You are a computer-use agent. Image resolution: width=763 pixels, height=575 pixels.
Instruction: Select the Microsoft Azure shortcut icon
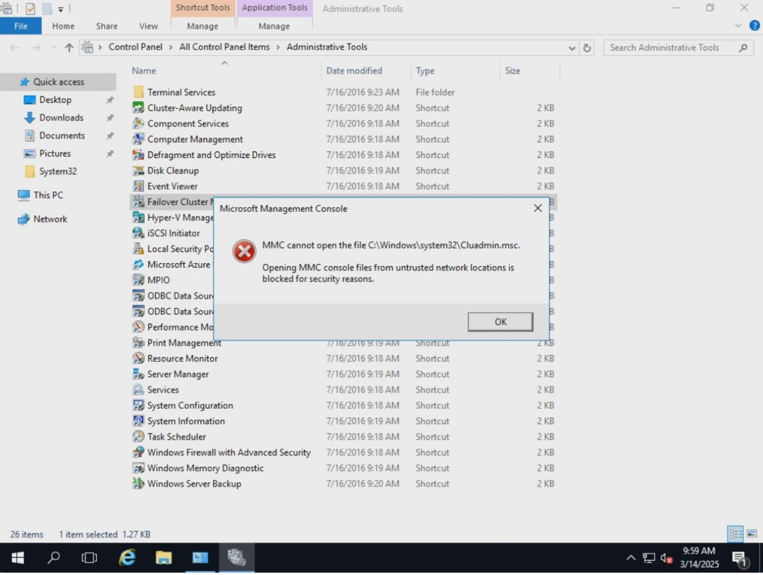tap(138, 264)
